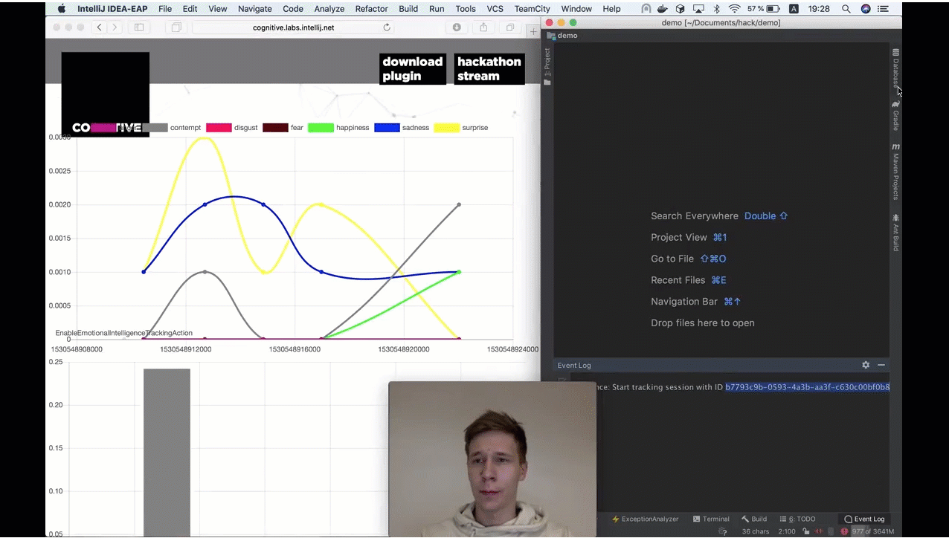Click the demo project breadcrumb
Viewport: 949px width, 538px height.
[x=562, y=36]
